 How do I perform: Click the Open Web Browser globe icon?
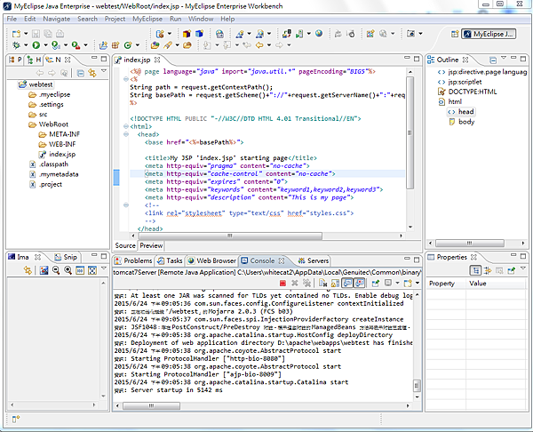(x=319, y=34)
